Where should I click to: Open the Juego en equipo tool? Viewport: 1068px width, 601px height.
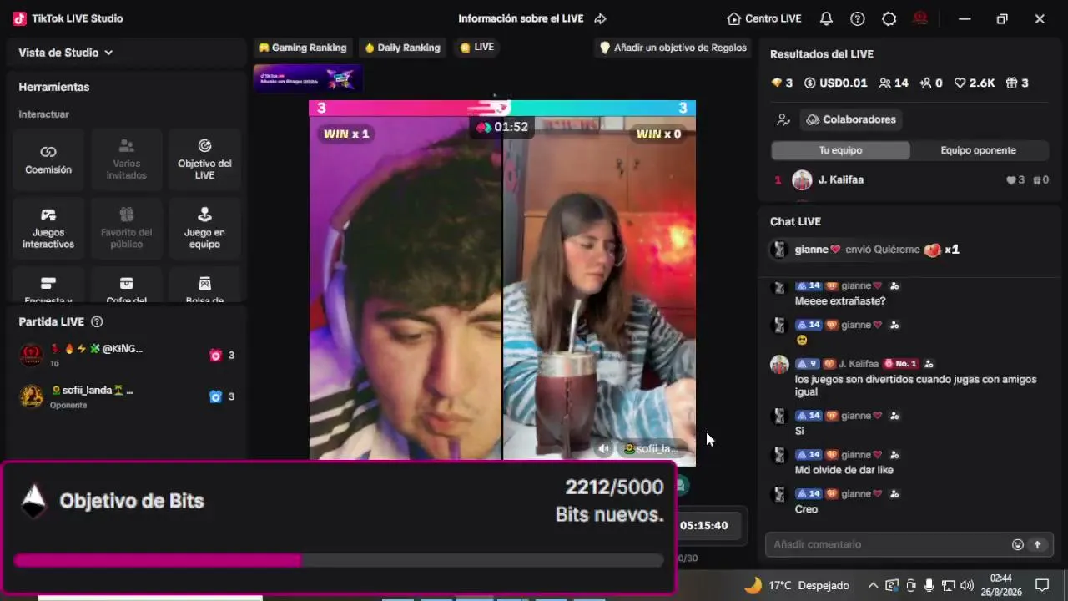pyautogui.click(x=204, y=229)
